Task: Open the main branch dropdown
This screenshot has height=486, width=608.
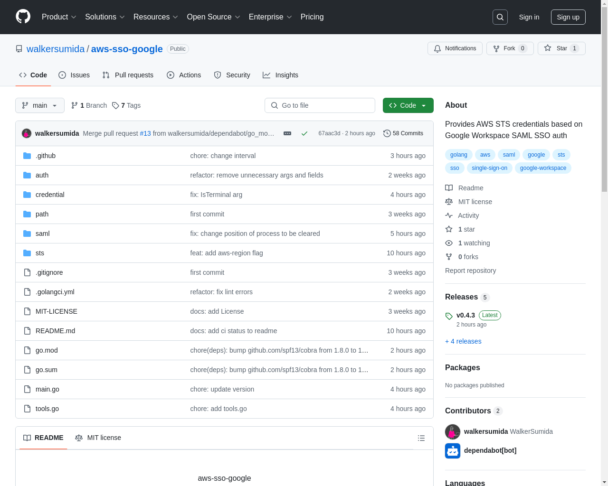Action: click(40, 105)
